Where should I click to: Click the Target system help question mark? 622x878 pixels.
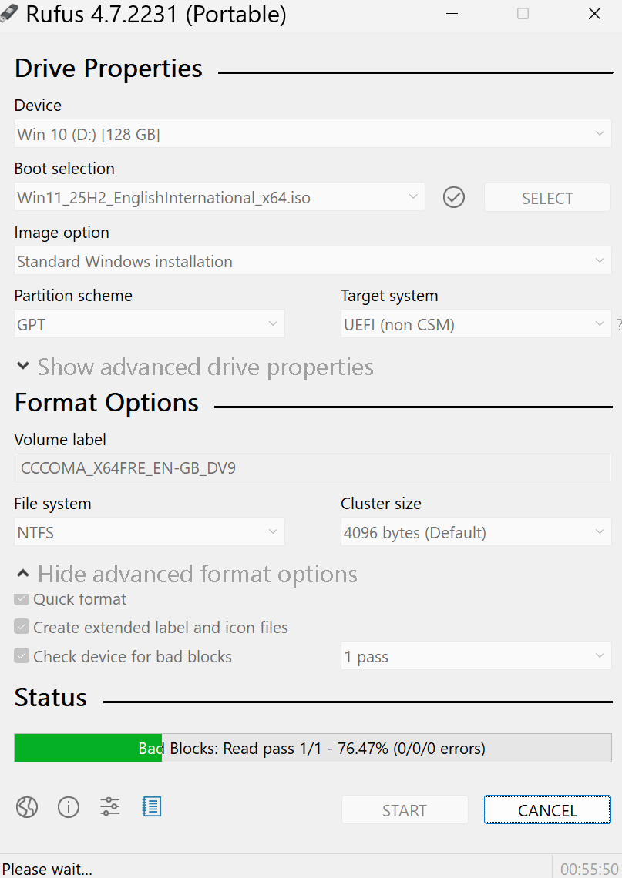tap(619, 324)
